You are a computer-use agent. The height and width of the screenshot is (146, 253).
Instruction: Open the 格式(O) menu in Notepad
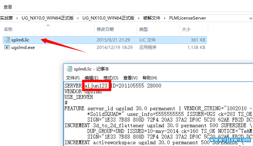click(111, 78)
